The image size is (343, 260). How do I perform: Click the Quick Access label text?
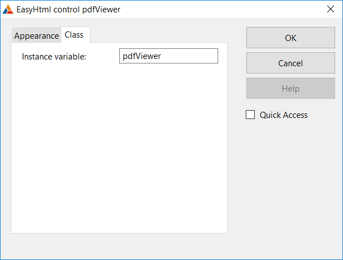click(283, 115)
